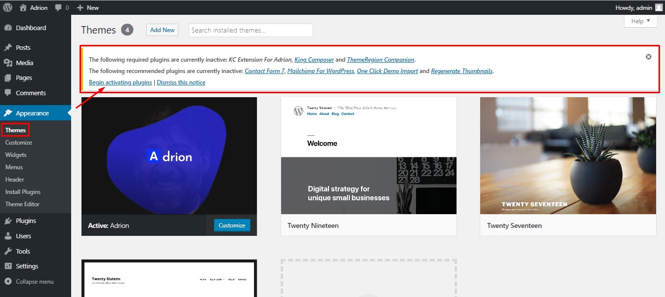Click Begin activating plugins link

pos(121,82)
